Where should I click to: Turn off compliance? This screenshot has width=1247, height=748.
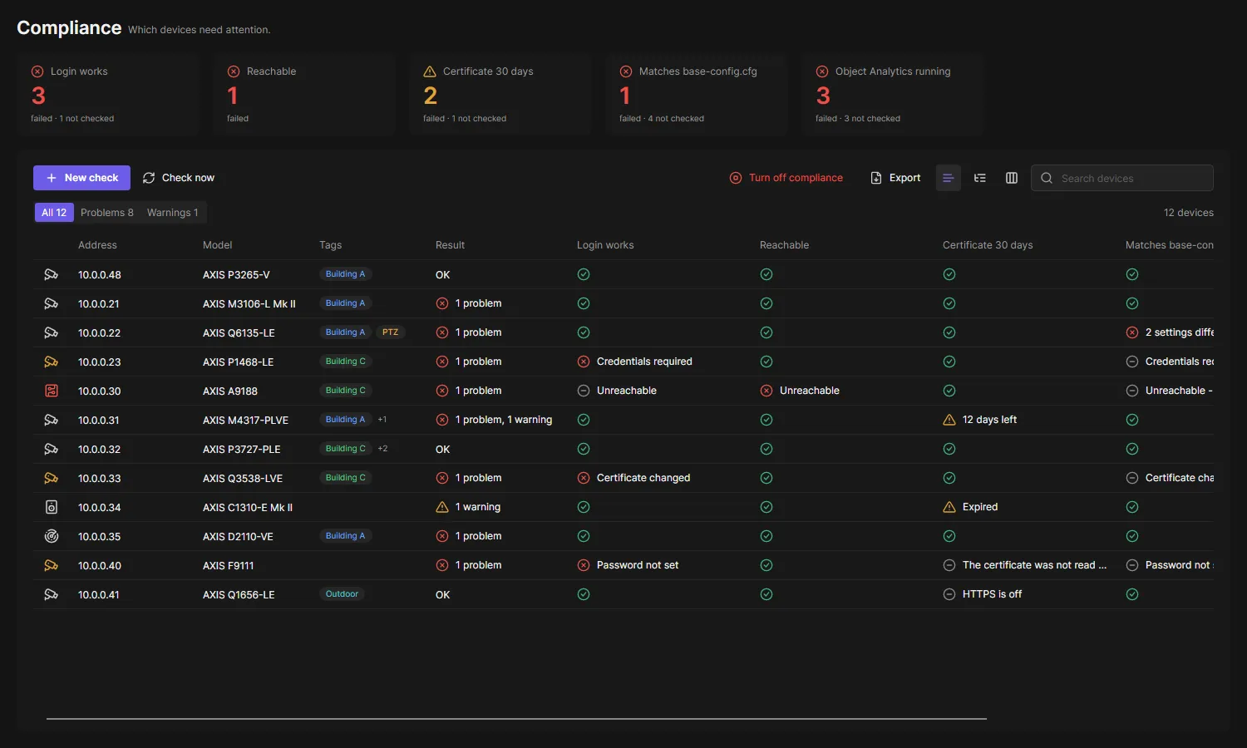click(x=786, y=178)
